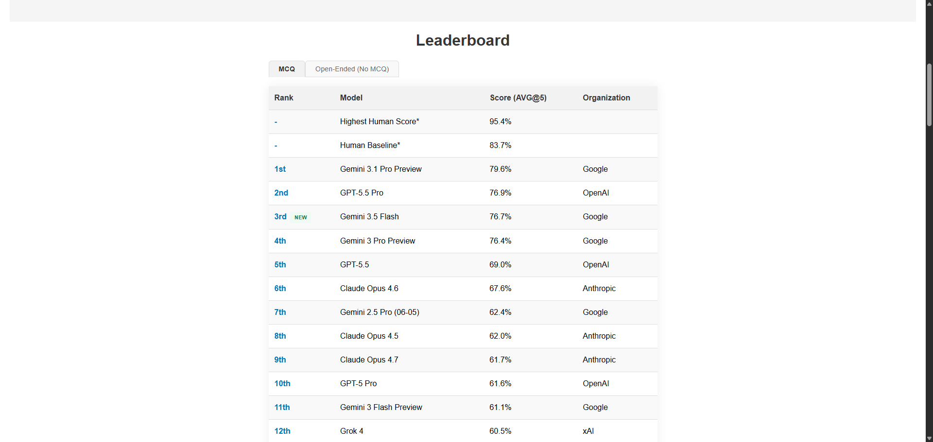Click the 10th rank link
The height and width of the screenshot is (442, 933).
(282, 383)
